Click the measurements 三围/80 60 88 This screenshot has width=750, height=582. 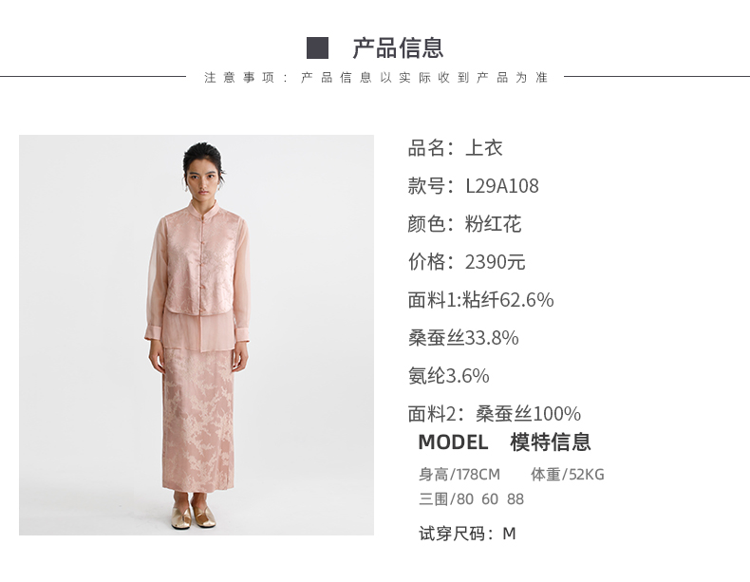[471, 498]
